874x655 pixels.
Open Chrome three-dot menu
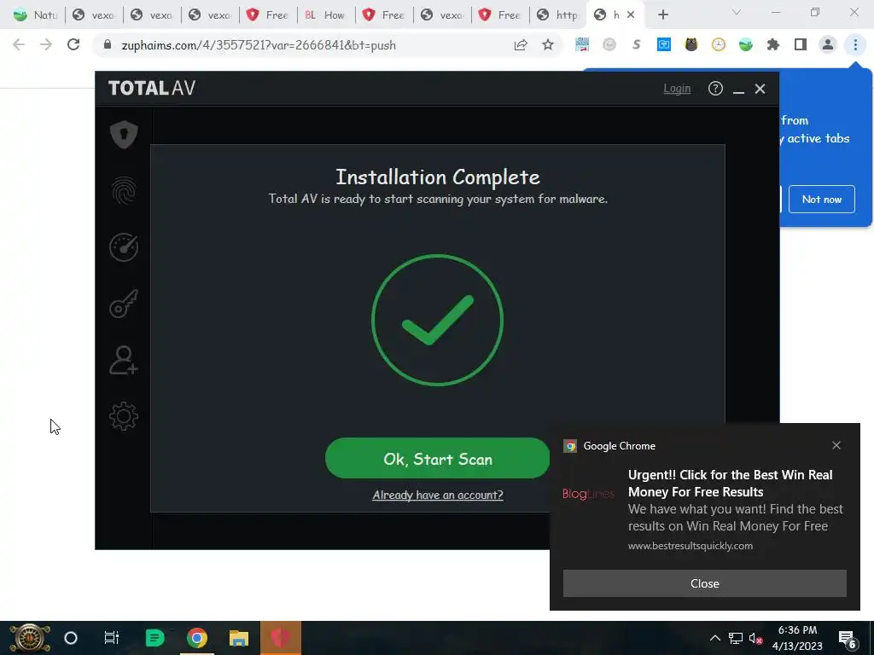(855, 45)
